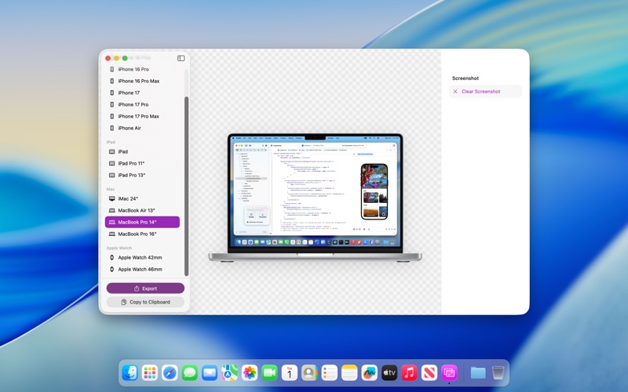This screenshot has width=628, height=392.
Task: Click the watch icon beside Apple Watch 42mm
Action: (111, 258)
